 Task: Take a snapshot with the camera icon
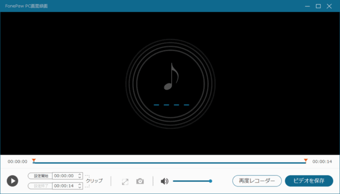(140, 181)
